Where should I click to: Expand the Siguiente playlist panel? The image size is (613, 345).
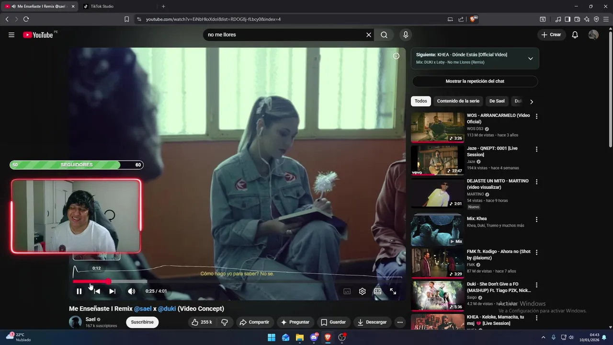pos(530,58)
